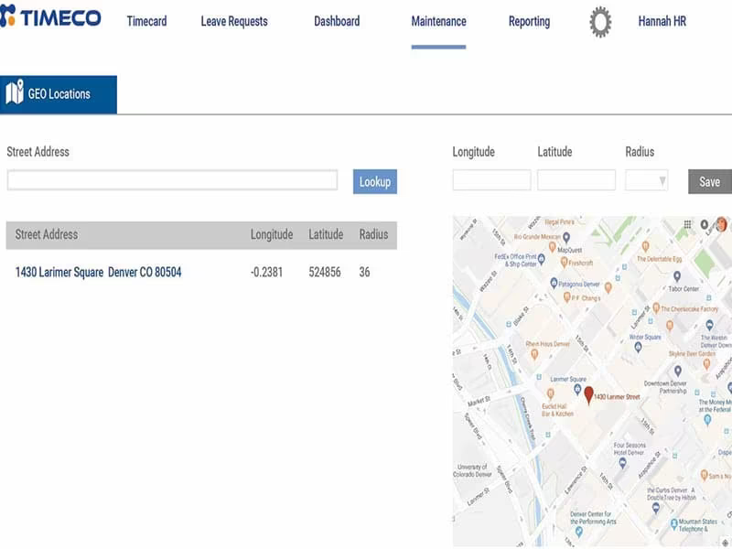Click into the Longitude input field

[491, 180]
